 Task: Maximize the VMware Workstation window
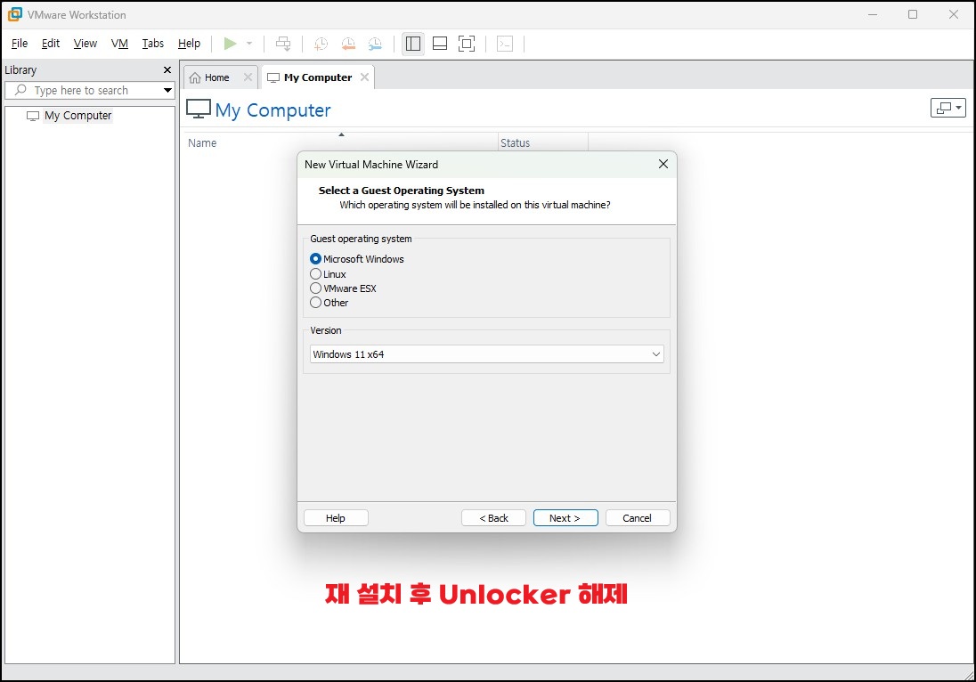tap(913, 14)
